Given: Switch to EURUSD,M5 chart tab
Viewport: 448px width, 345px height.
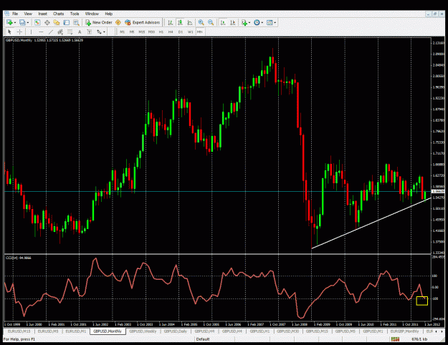Looking at the screenshot, I should pyautogui.click(x=48, y=331).
